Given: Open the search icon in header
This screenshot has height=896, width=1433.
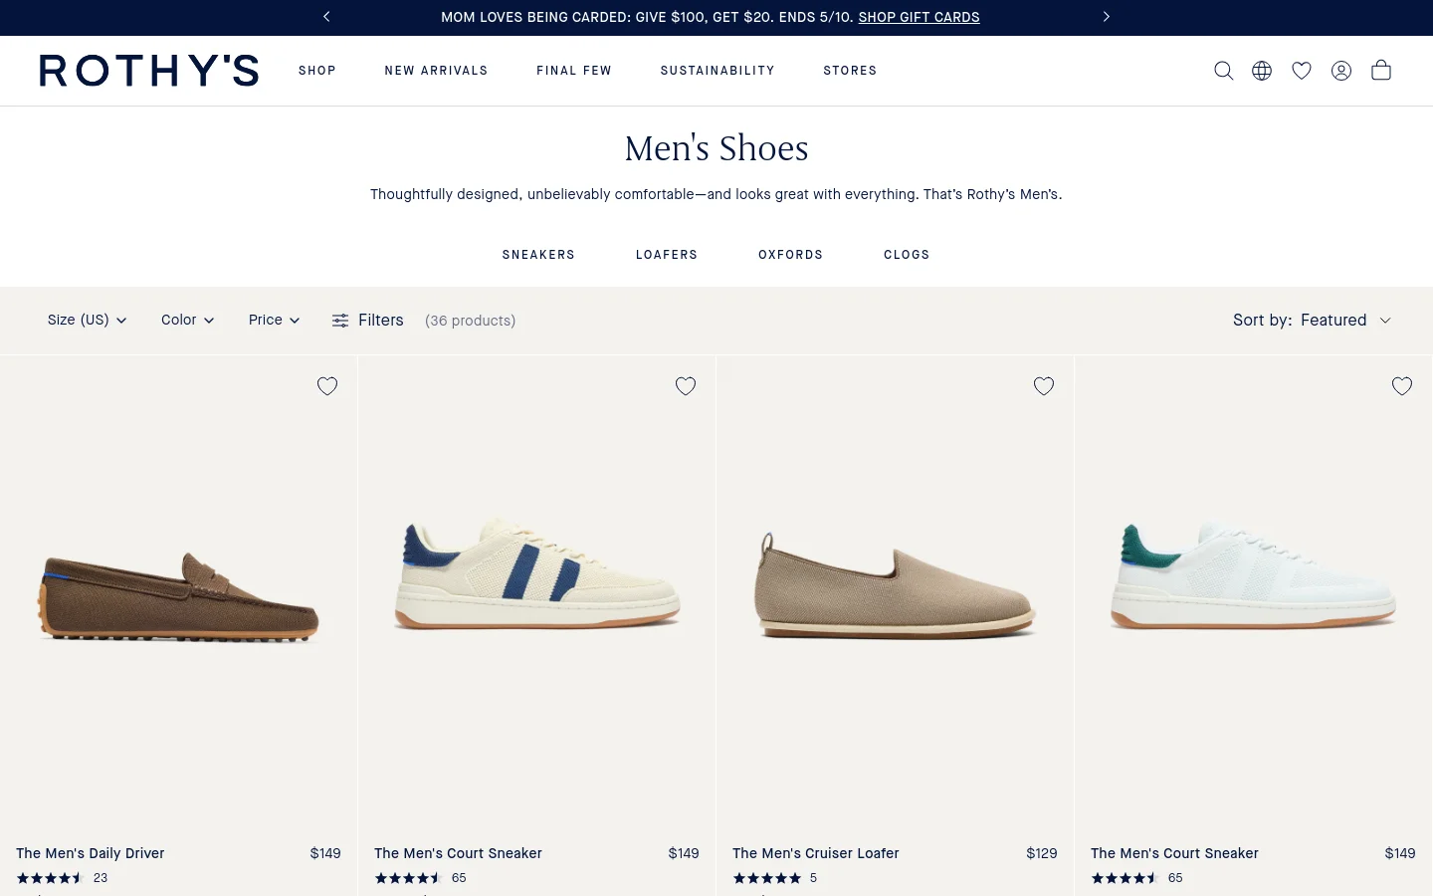Looking at the screenshot, I should coord(1223,71).
